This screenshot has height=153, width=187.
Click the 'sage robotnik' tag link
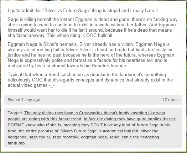(x=65, y=137)
